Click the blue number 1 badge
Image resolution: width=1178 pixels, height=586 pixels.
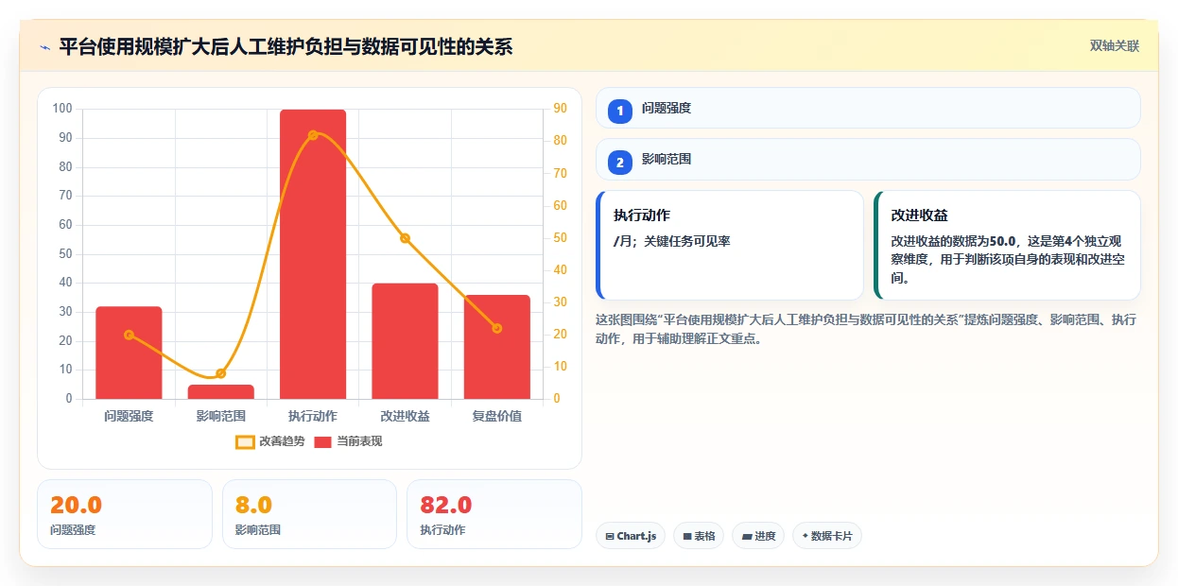[x=620, y=112]
